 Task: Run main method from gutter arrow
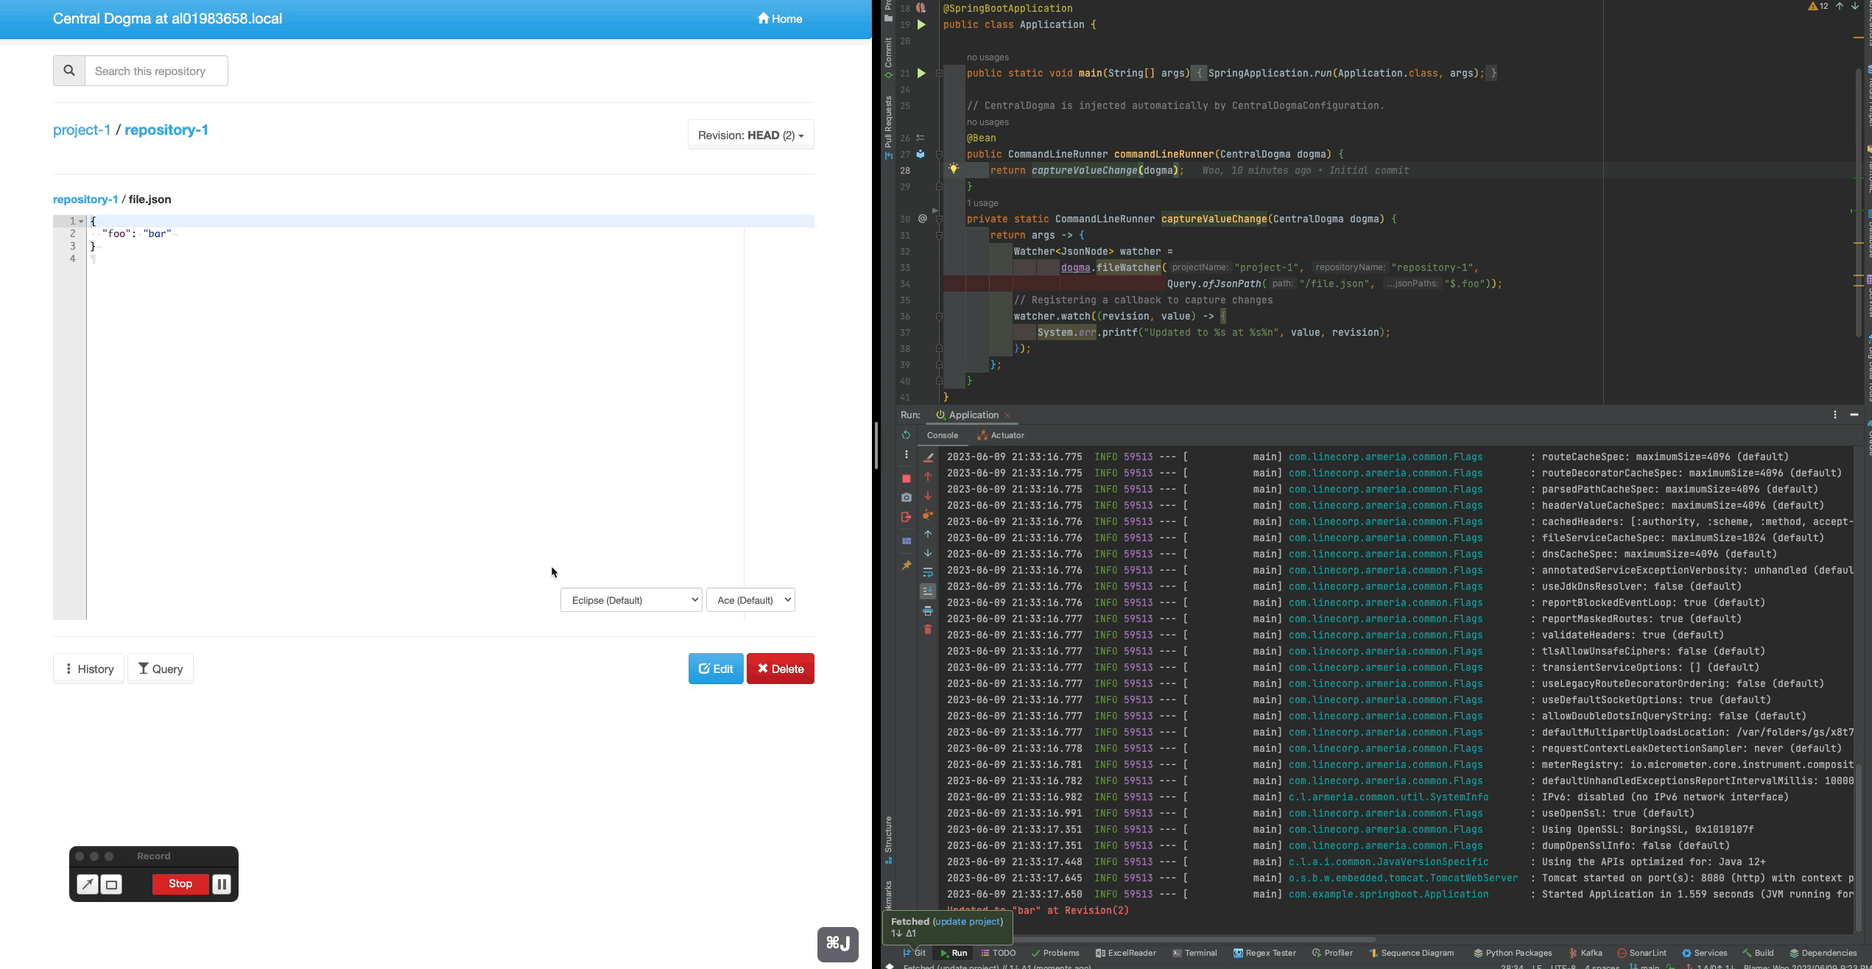[x=921, y=73]
